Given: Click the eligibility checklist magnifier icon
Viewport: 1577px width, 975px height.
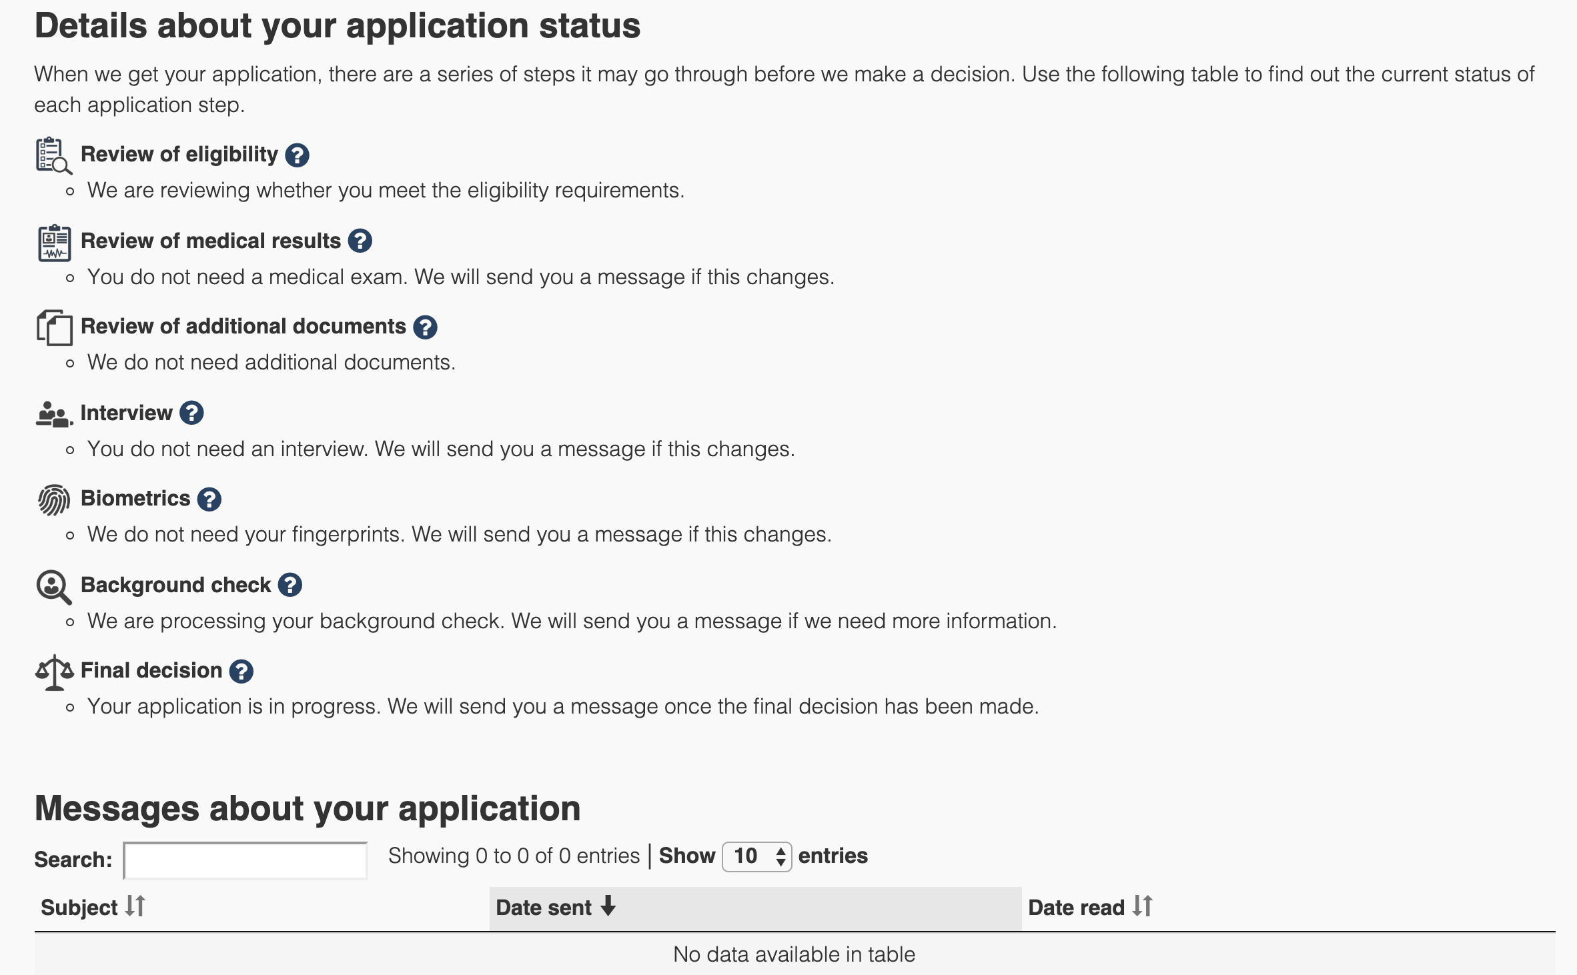Looking at the screenshot, I should point(53,156).
